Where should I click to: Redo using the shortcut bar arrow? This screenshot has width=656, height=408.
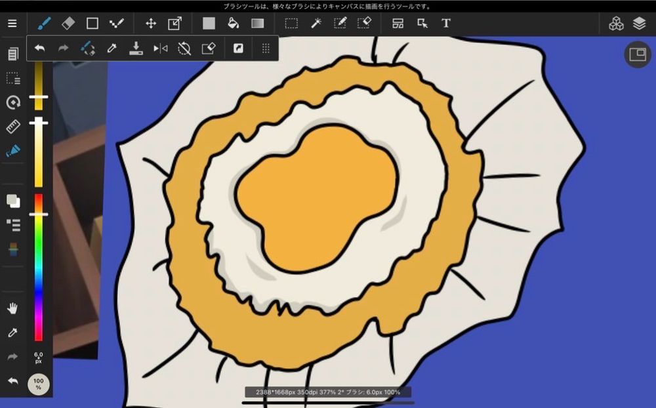click(x=63, y=48)
